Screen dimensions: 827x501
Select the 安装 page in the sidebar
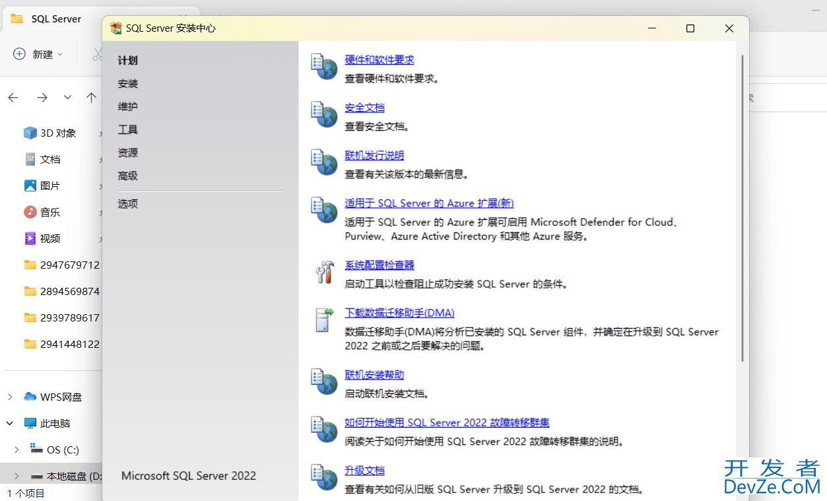click(128, 84)
